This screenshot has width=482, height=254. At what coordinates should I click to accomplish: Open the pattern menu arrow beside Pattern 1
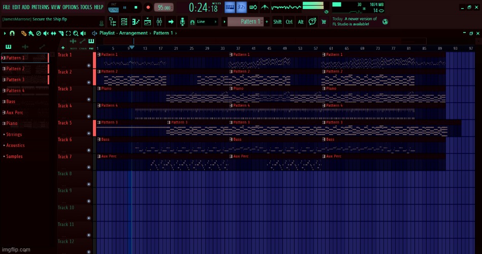pyautogui.click(x=224, y=21)
